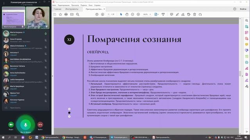Click the muted mic icon for Наталья Т
250x140 pixels.
click(x=46, y=54)
